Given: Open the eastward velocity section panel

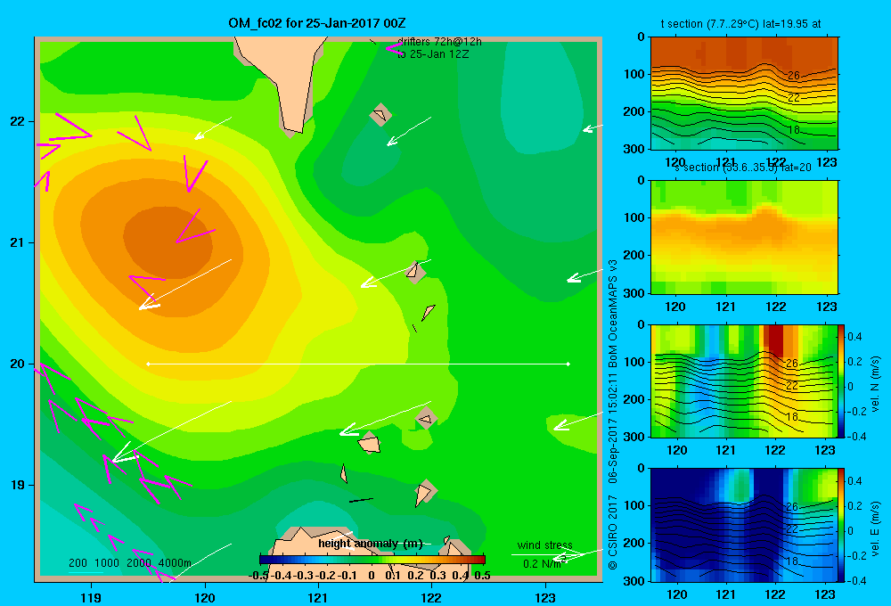Looking at the screenshot, I should click(x=744, y=525).
